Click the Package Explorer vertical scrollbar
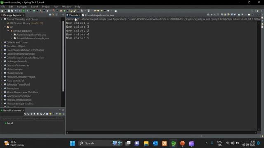 63,56
